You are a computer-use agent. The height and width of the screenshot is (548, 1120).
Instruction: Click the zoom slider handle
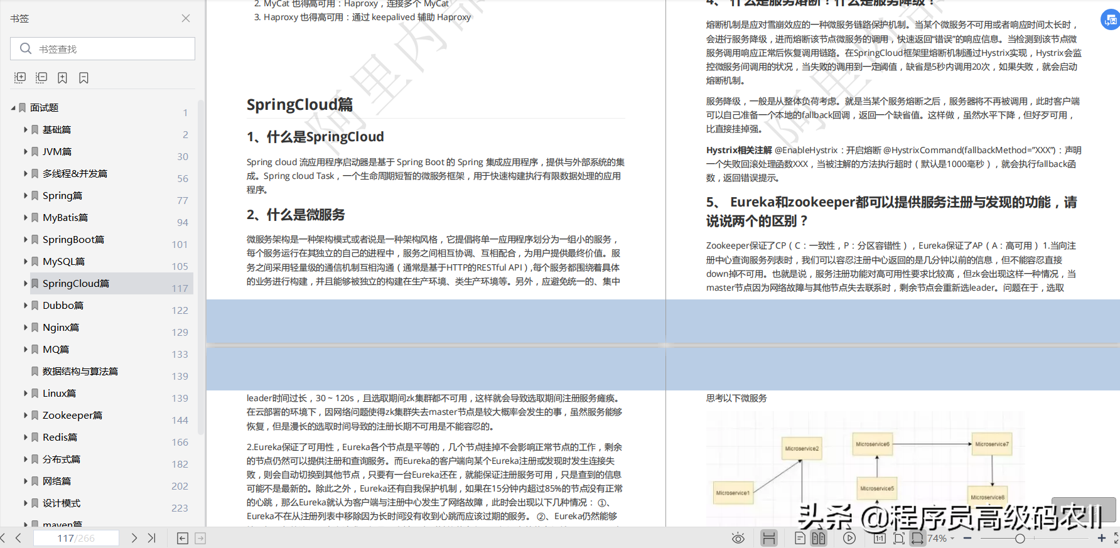1020,538
